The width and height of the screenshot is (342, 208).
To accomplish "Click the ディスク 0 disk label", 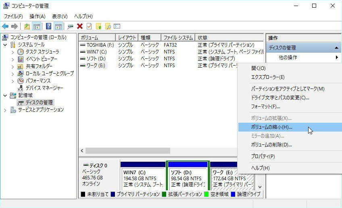I will 98,166.
